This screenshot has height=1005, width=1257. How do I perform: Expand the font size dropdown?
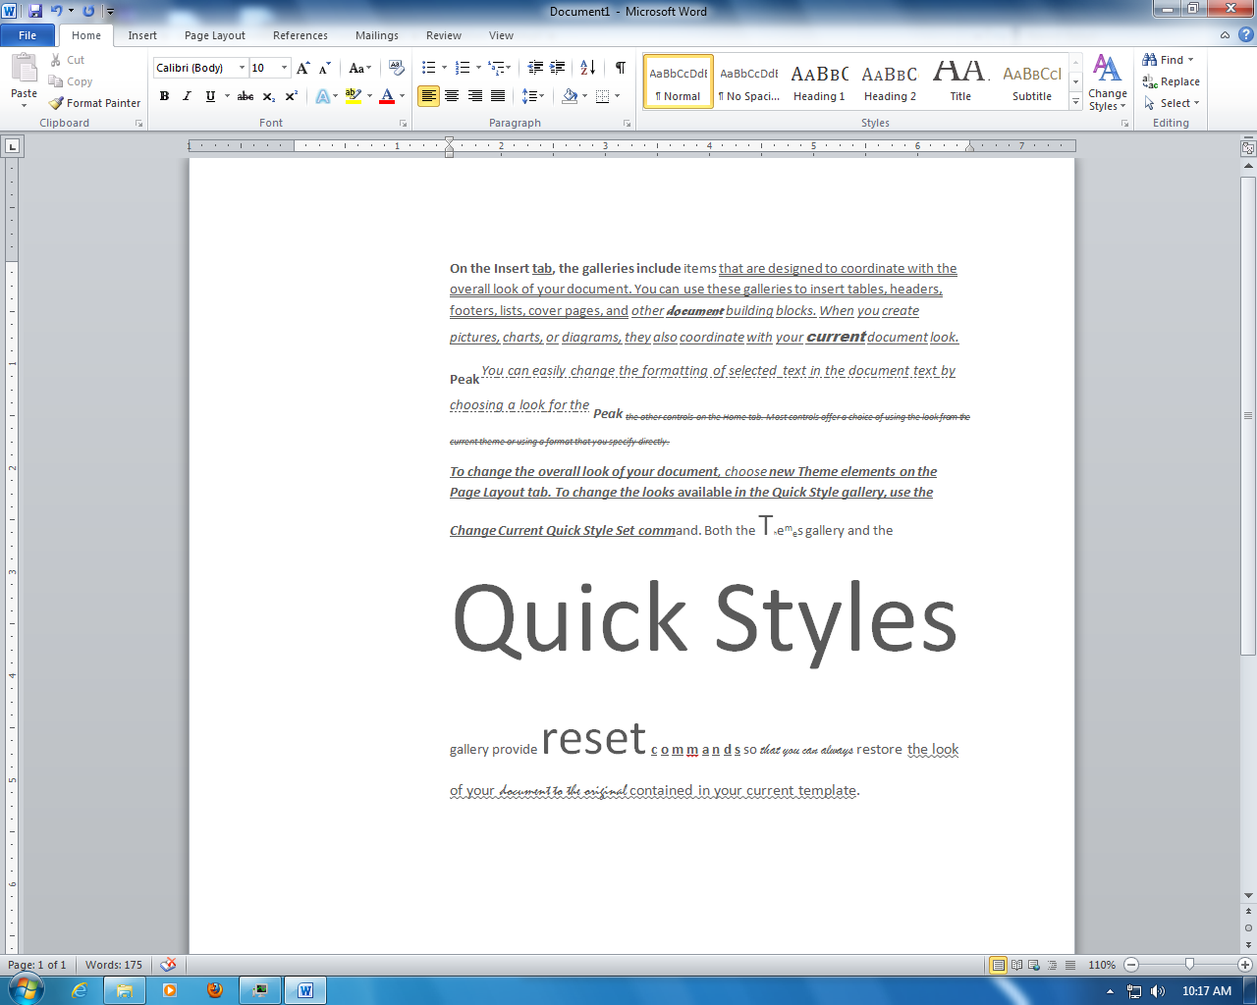click(x=285, y=68)
